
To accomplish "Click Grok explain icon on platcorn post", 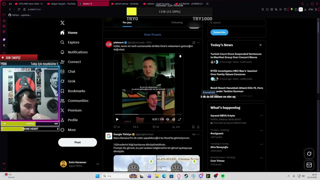I will pyautogui.click(x=194, y=42).
